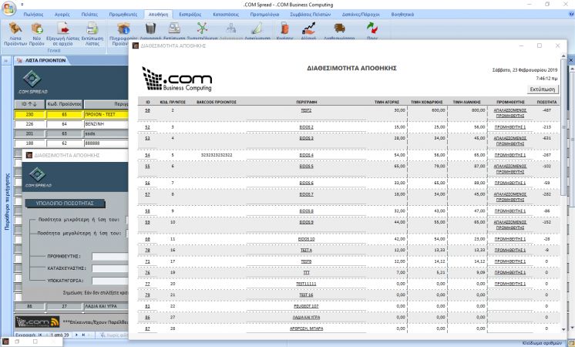This screenshot has width=575, height=347.
Task: Open the Δαπάνες/Πάροχοι ribbon tab
Action: tap(361, 15)
